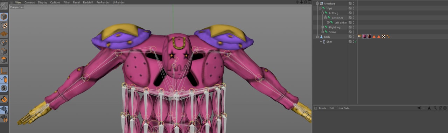
Task: Toggle visibility dots for Right leg
Action: [x=353, y=27]
